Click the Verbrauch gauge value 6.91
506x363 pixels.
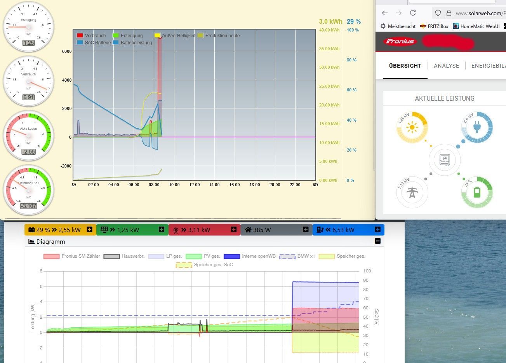28,97
